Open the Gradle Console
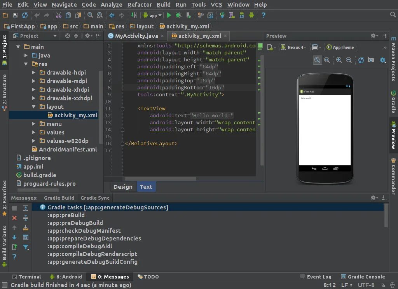The width and height of the screenshot is (398, 289). [x=363, y=277]
